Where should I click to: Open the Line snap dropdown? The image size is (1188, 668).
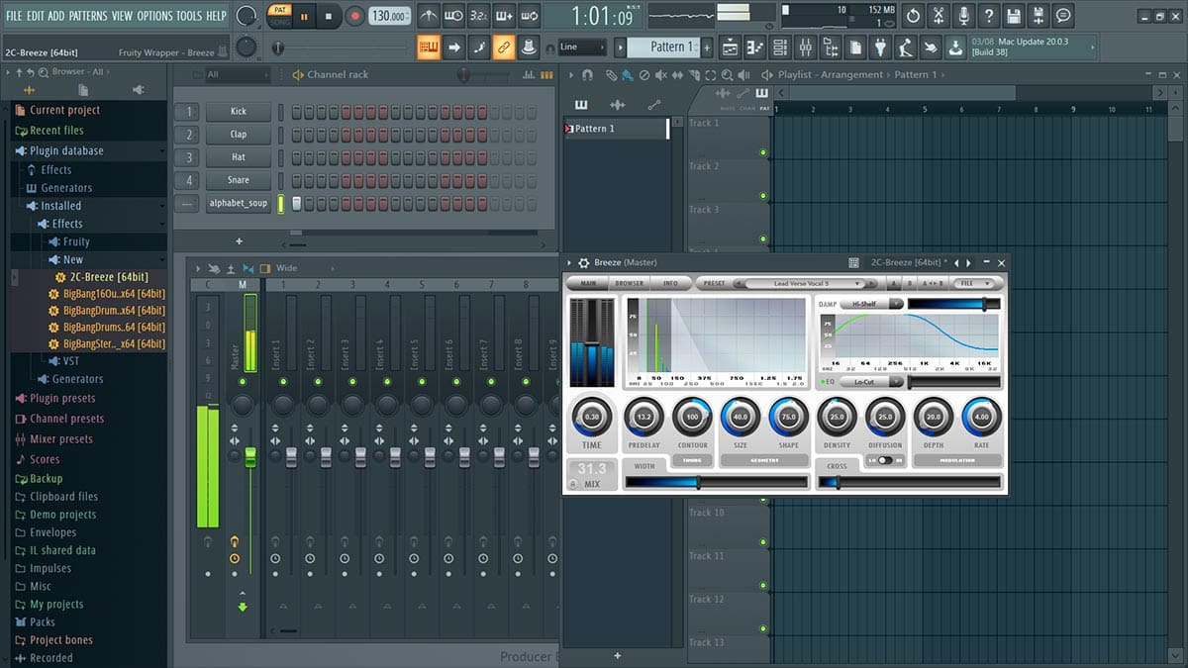[x=582, y=47]
